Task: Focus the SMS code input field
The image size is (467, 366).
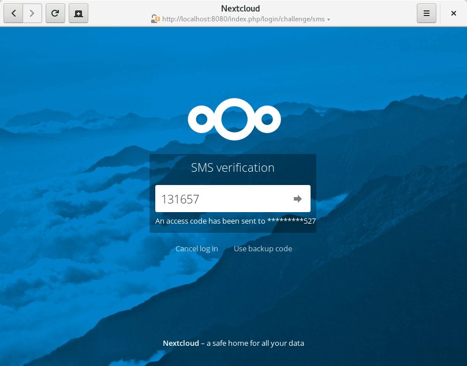Action: (x=233, y=199)
